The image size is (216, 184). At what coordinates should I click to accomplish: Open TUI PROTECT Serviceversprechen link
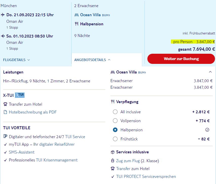[x=146, y=177]
